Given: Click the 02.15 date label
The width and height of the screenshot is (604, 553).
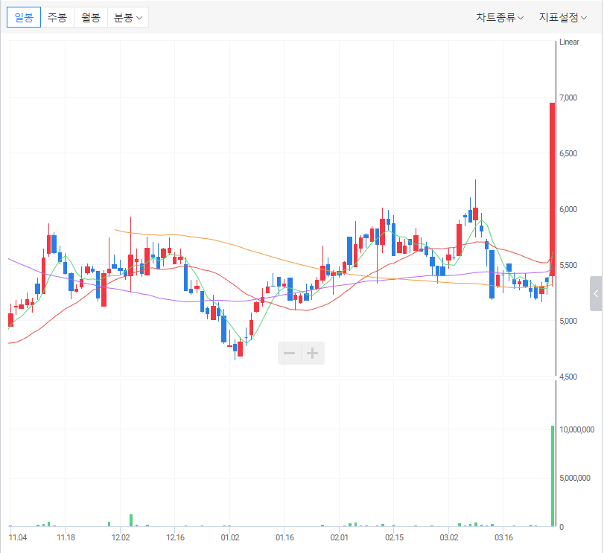Looking at the screenshot, I should pos(394,537).
